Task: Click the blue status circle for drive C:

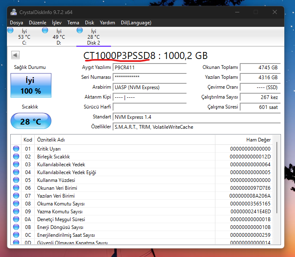Action: click(x=10, y=30)
